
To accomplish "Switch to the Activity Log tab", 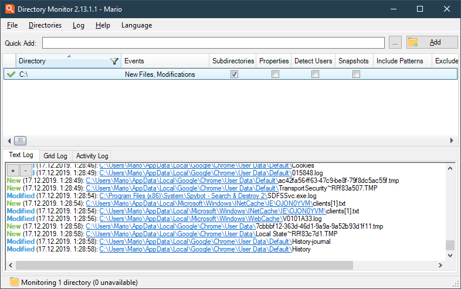I will [92, 156].
